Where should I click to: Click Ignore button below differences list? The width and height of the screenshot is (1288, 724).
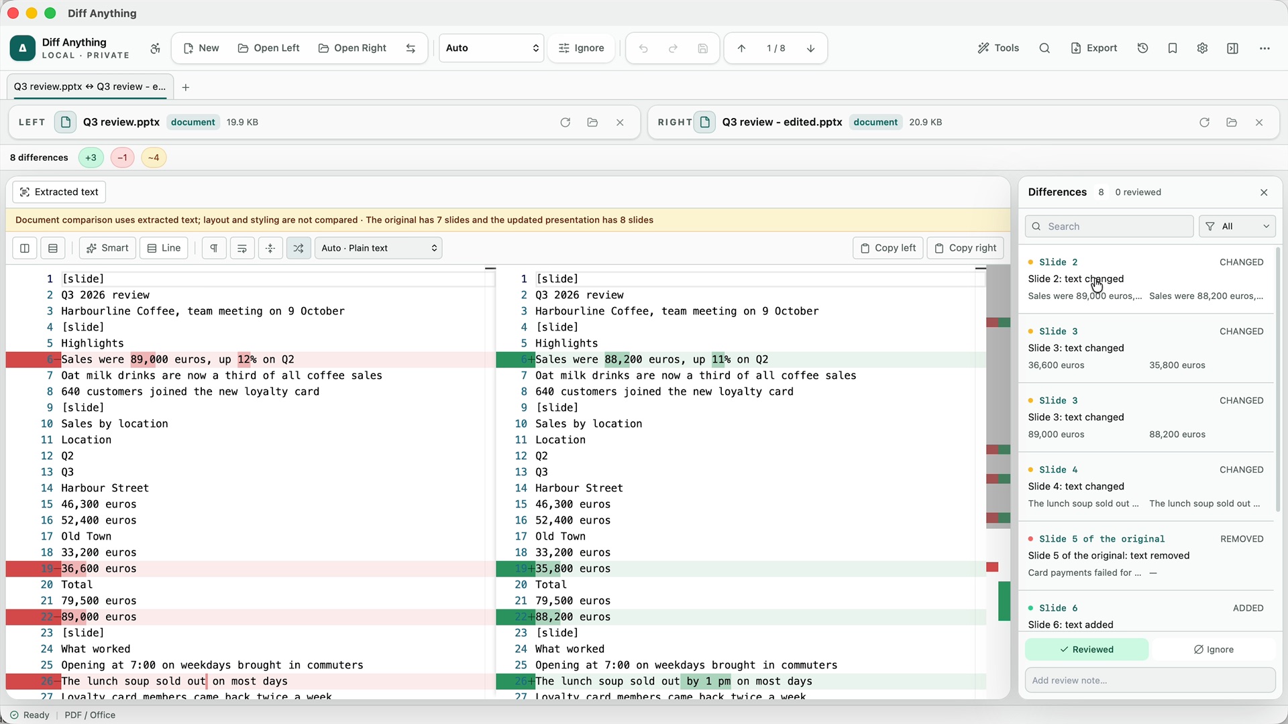[x=1214, y=650]
